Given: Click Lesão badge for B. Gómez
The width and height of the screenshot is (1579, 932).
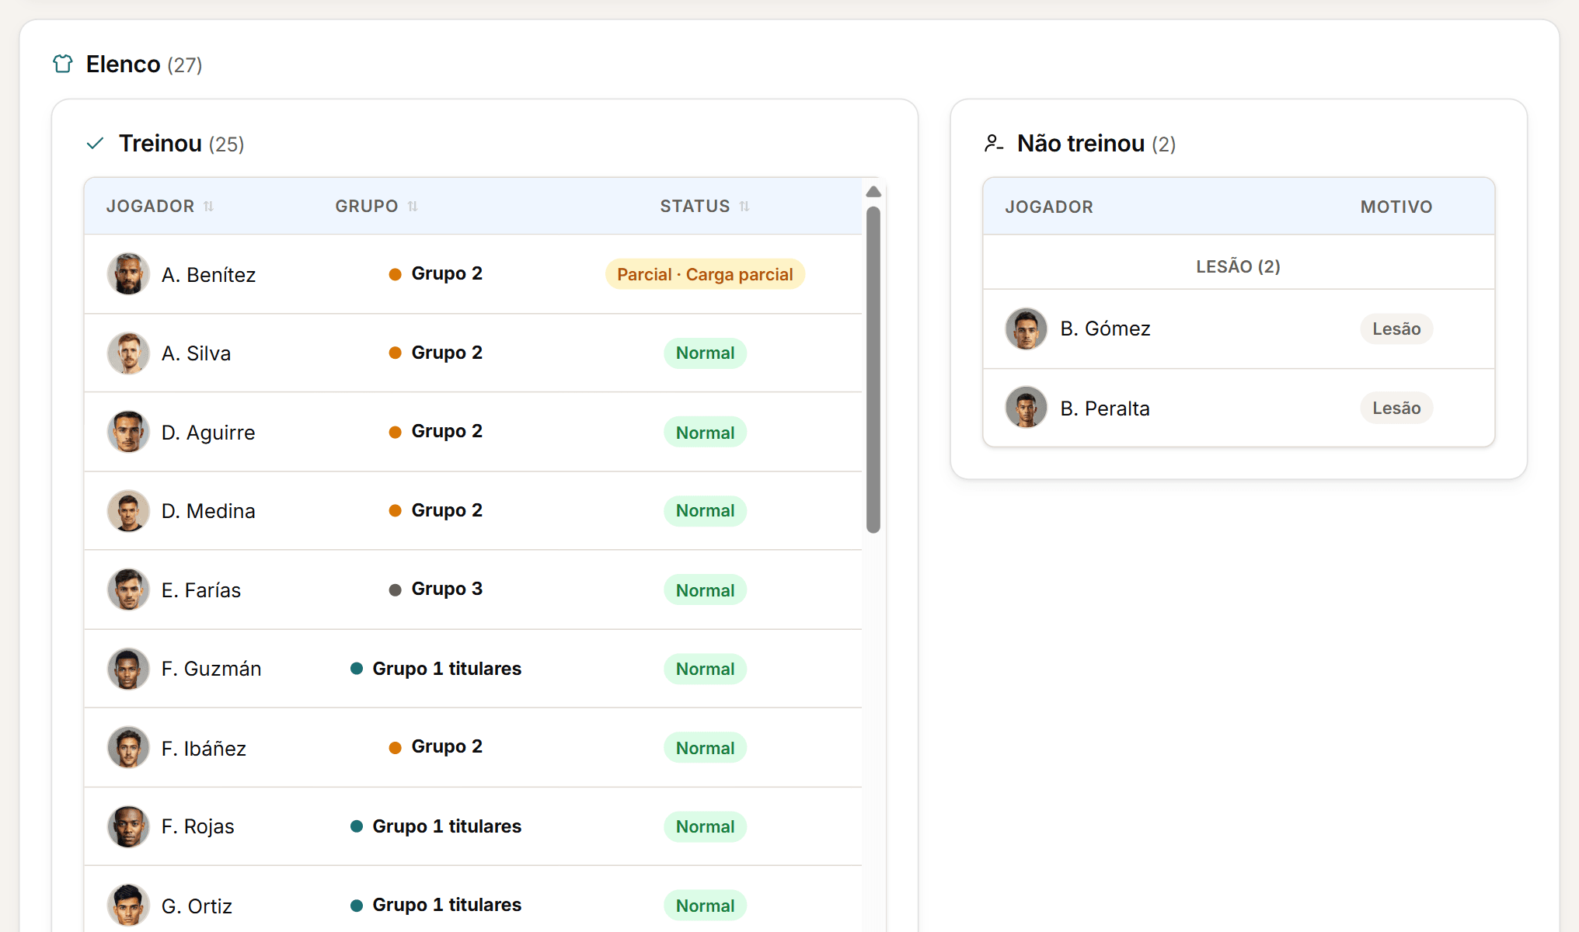Looking at the screenshot, I should point(1396,329).
